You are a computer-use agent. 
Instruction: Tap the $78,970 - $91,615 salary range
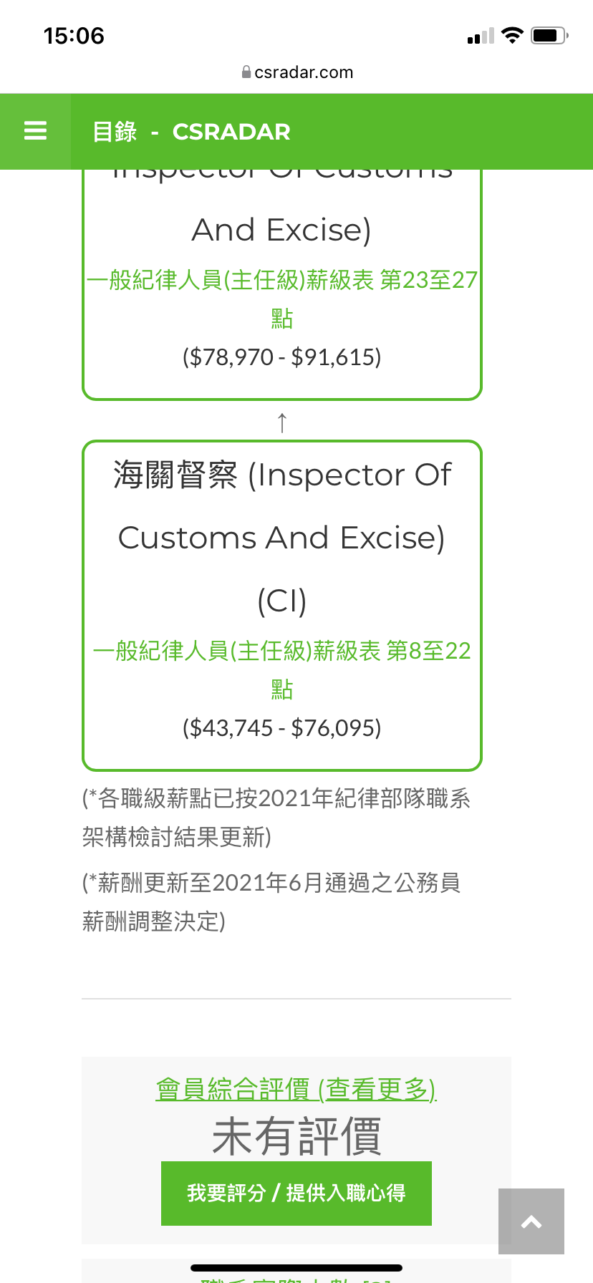pyautogui.click(x=282, y=357)
